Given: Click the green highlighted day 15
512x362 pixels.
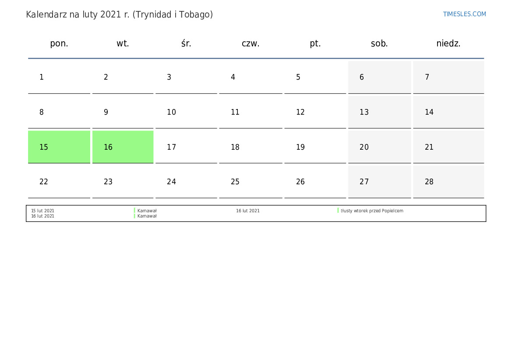Looking at the screenshot, I should point(59,147).
